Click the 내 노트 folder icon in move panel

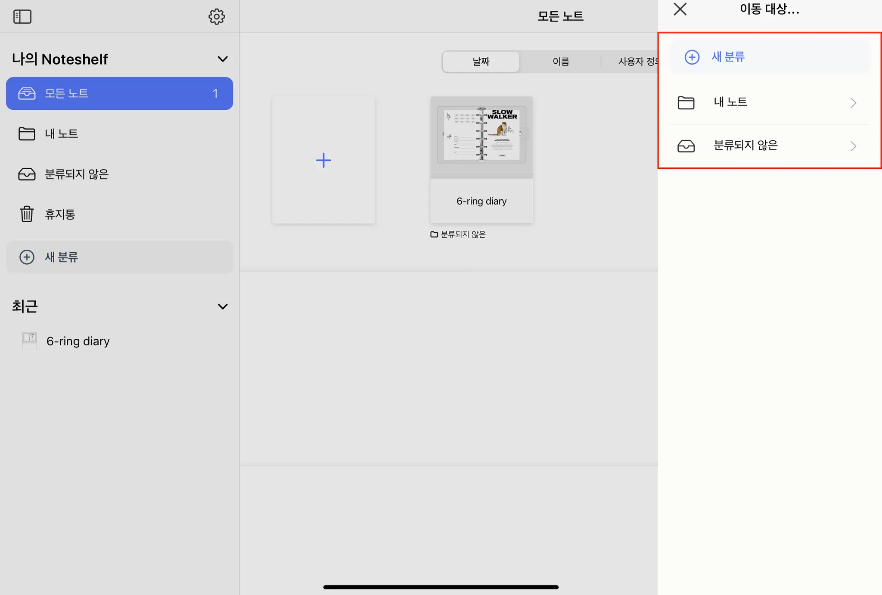point(686,102)
